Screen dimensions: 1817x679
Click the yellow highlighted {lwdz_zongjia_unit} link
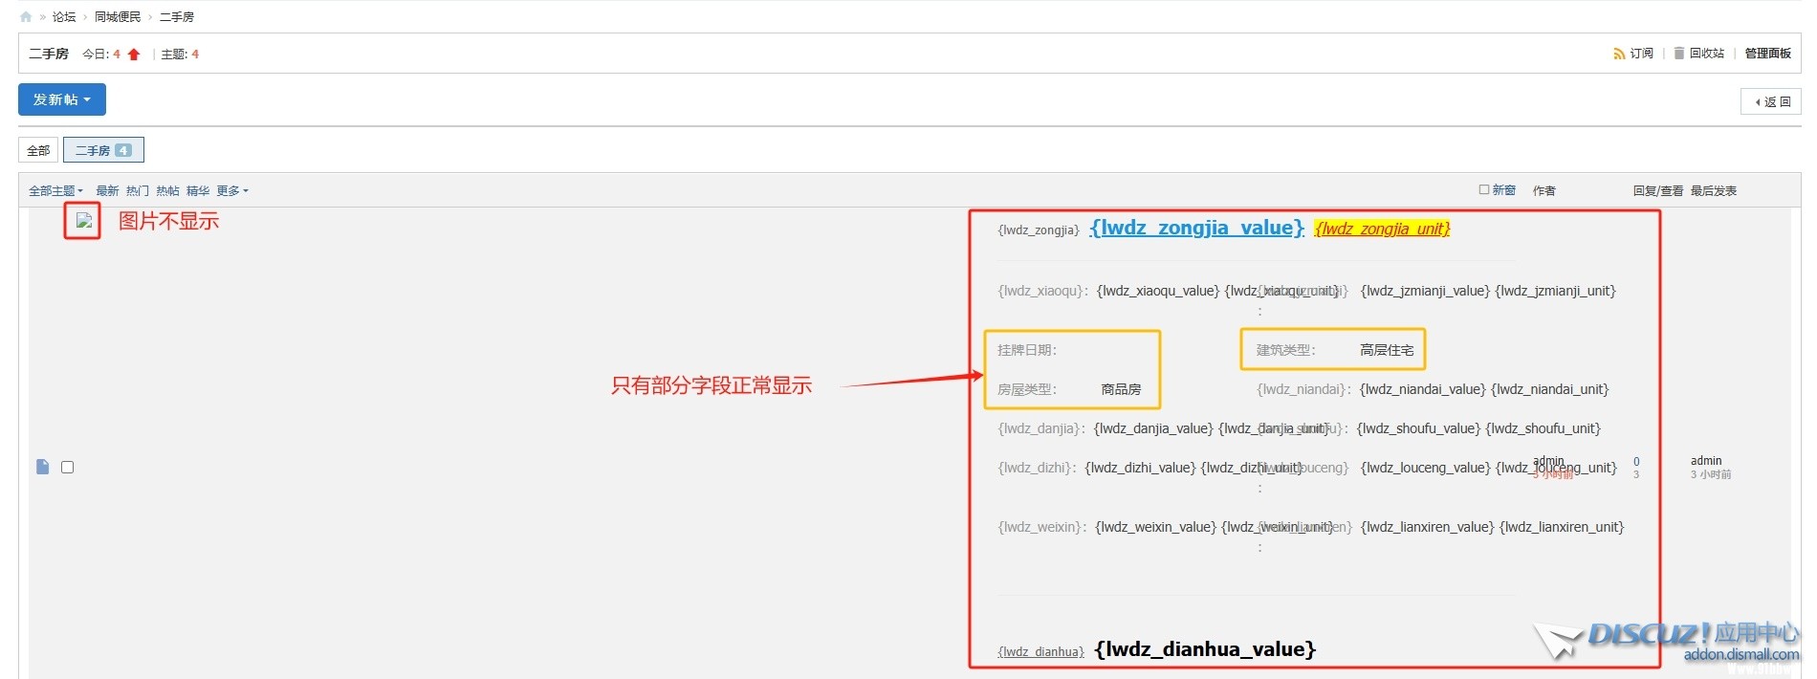pyautogui.click(x=1382, y=229)
